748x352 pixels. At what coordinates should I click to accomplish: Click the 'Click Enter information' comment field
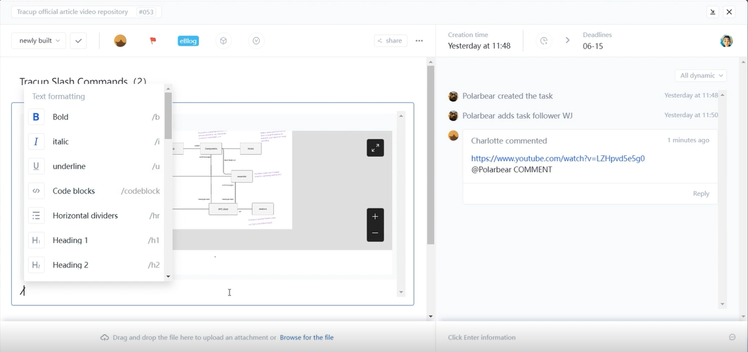pyautogui.click(x=482, y=338)
